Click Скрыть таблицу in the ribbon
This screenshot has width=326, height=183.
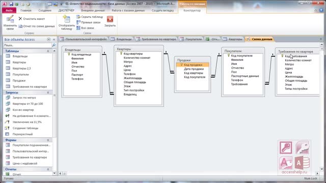90,17
